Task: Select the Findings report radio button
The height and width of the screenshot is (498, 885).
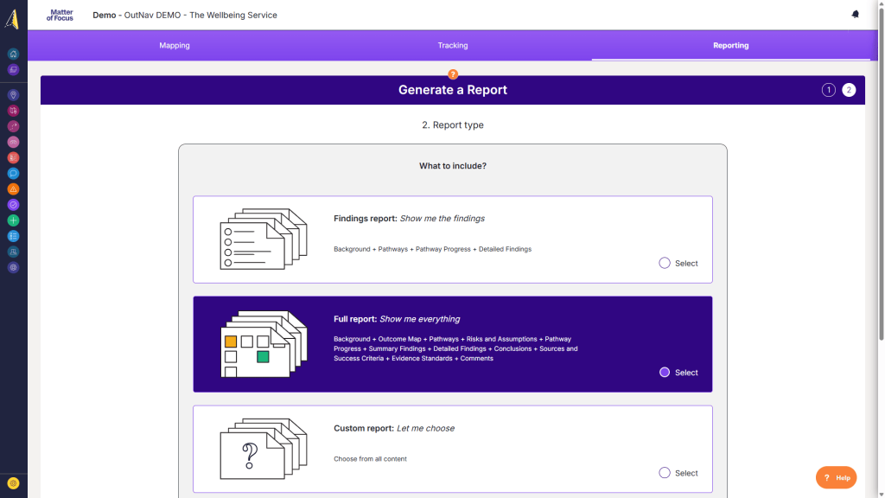Action: (665, 263)
